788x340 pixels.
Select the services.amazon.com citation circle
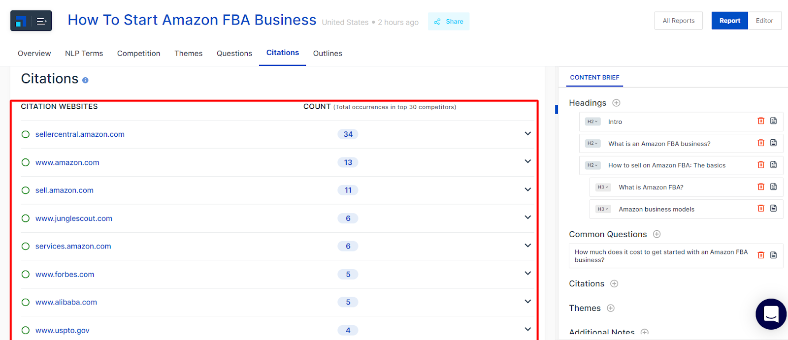26,246
